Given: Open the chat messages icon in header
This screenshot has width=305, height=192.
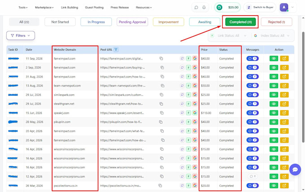Looking at the screenshot, I should pyautogui.click(x=196, y=7).
